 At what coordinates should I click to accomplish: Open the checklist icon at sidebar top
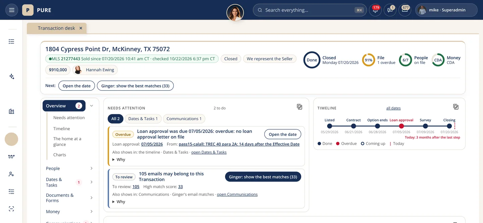pos(11,42)
